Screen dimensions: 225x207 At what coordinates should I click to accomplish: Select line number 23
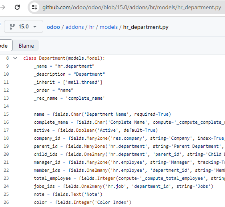click(x=6, y=178)
